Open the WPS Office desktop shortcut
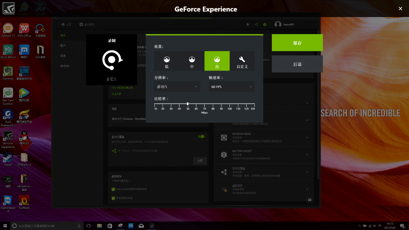This screenshot has height=230, width=409. [24, 31]
